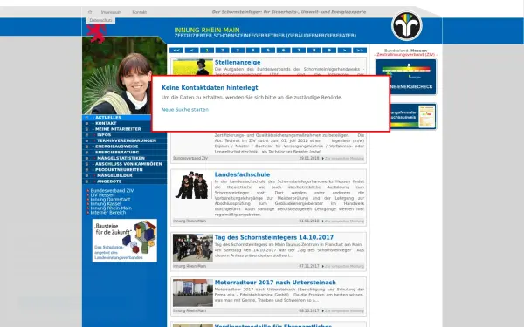This screenshot has height=327, width=524.
Task: Click the Landesfachschule chimney sweeps thumbnail
Action: pyautogui.click(x=192, y=185)
